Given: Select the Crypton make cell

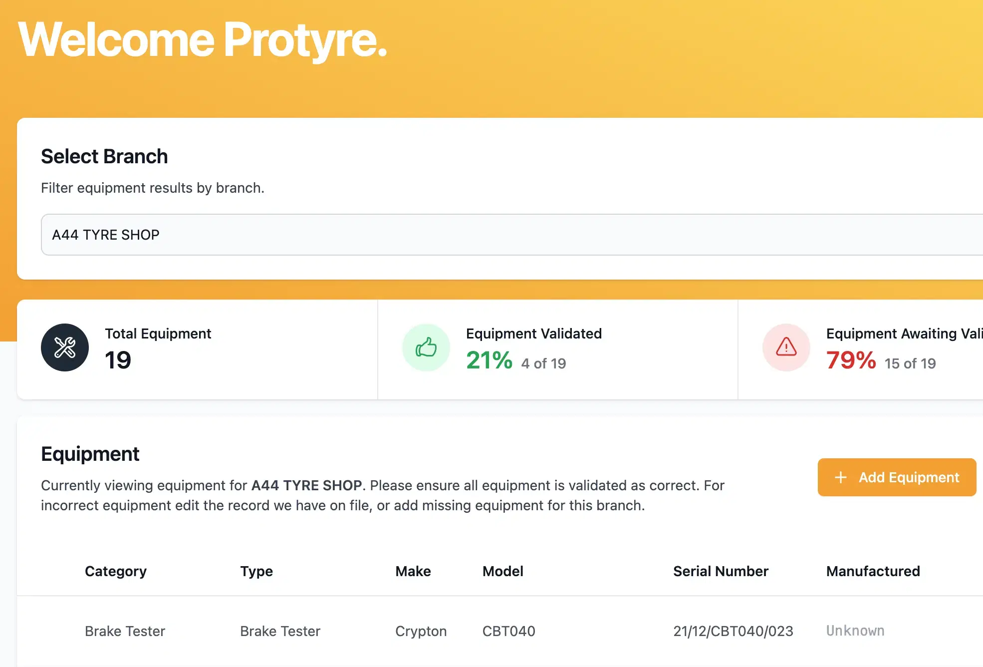Looking at the screenshot, I should [421, 631].
